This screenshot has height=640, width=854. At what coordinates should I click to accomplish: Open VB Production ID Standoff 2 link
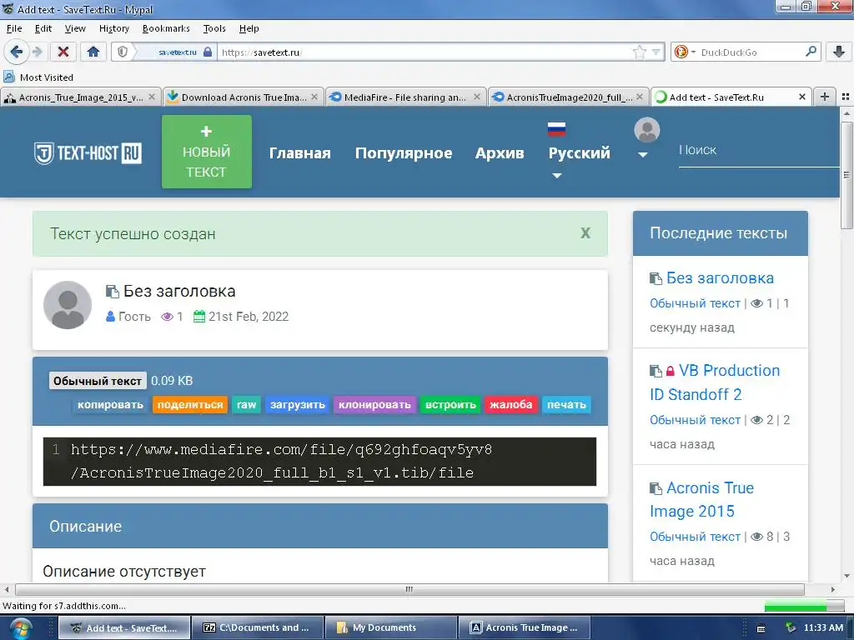click(715, 382)
